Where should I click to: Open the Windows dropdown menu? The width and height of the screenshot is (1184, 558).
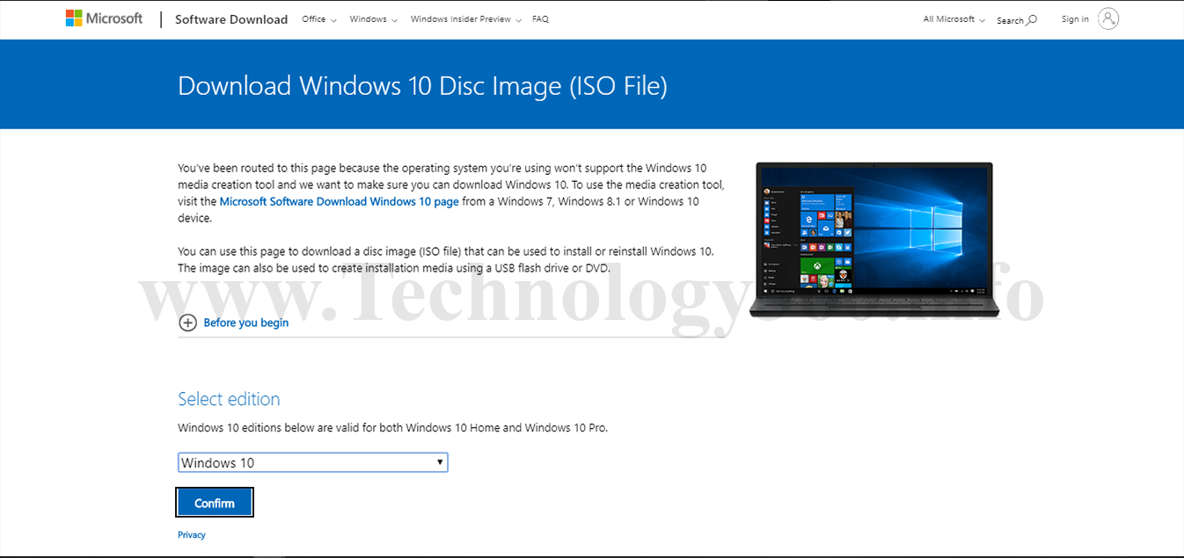374,19
